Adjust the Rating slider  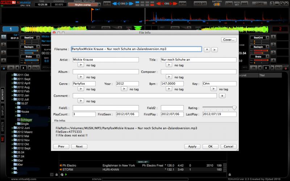219,108
